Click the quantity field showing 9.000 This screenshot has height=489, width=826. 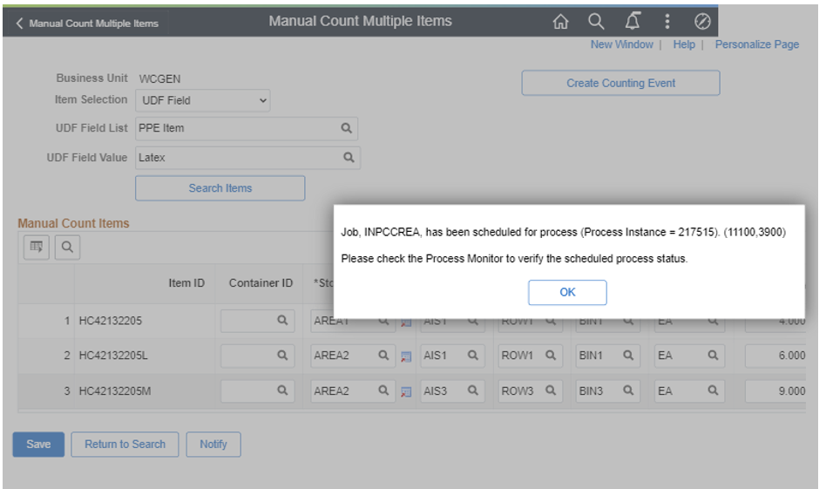tap(775, 391)
